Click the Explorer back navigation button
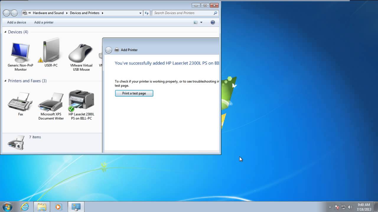378x212 pixels. pyautogui.click(x=6, y=13)
